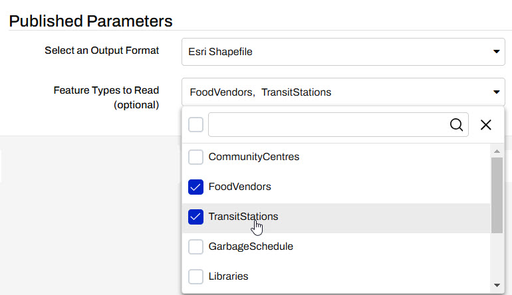Enable the GarbageSchedule checkbox
The height and width of the screenshot is (295, 512).
click(195, 246)
